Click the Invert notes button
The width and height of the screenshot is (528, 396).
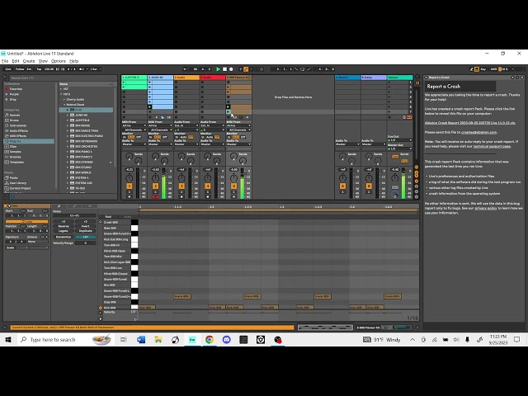tap(85, 226)
